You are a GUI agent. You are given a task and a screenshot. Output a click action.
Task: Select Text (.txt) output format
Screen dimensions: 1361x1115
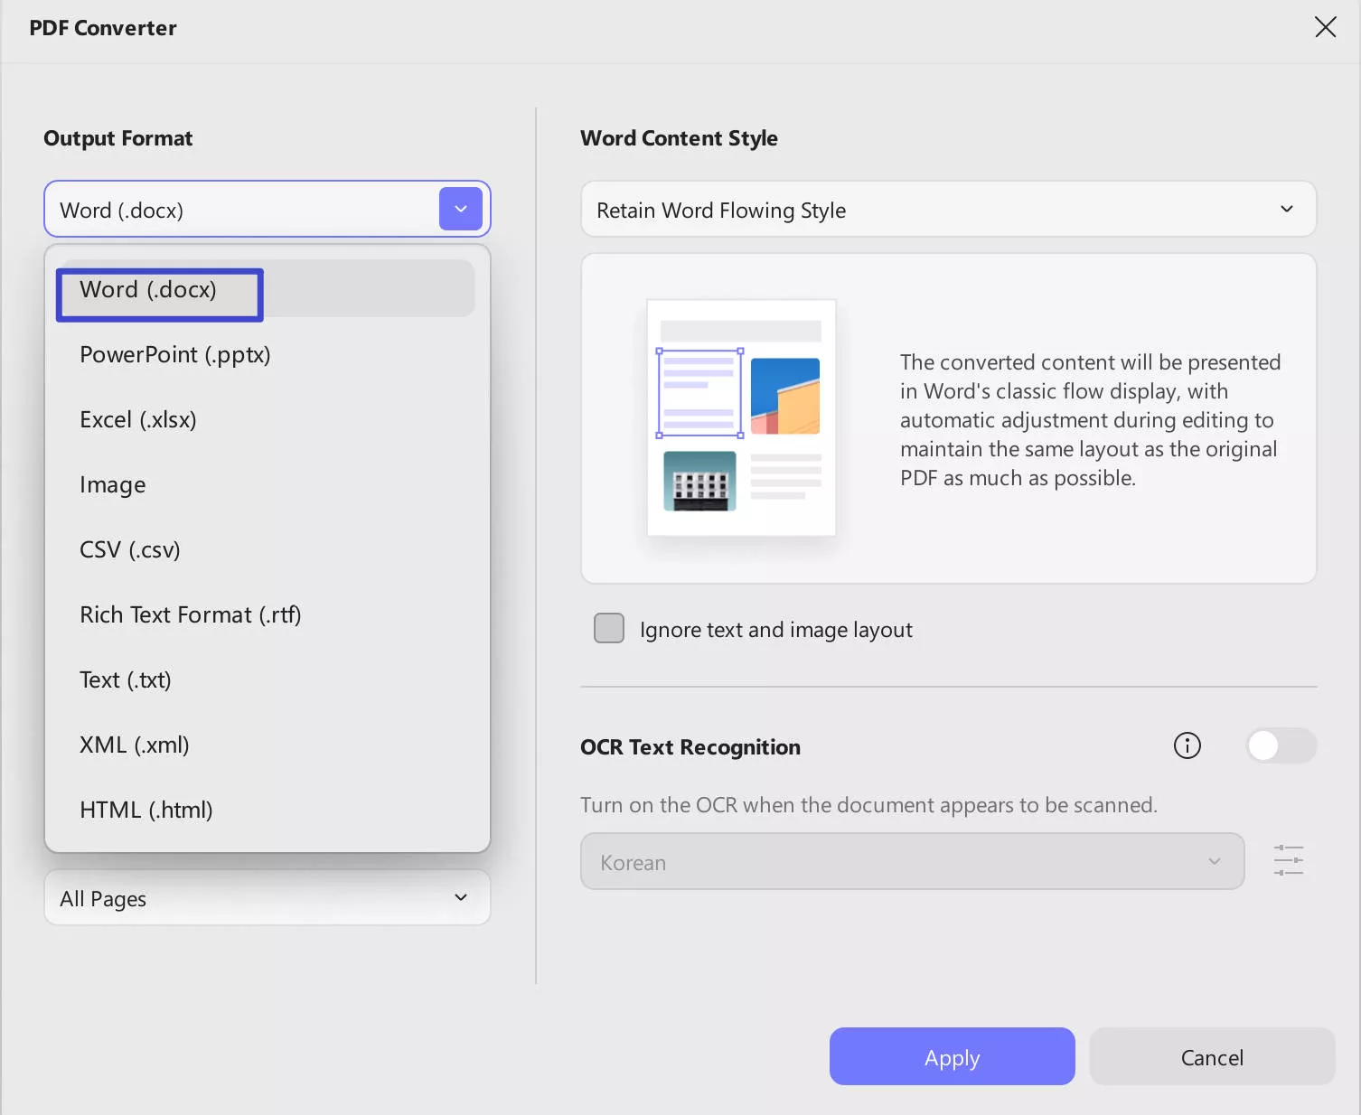click(x=126, y=679)
